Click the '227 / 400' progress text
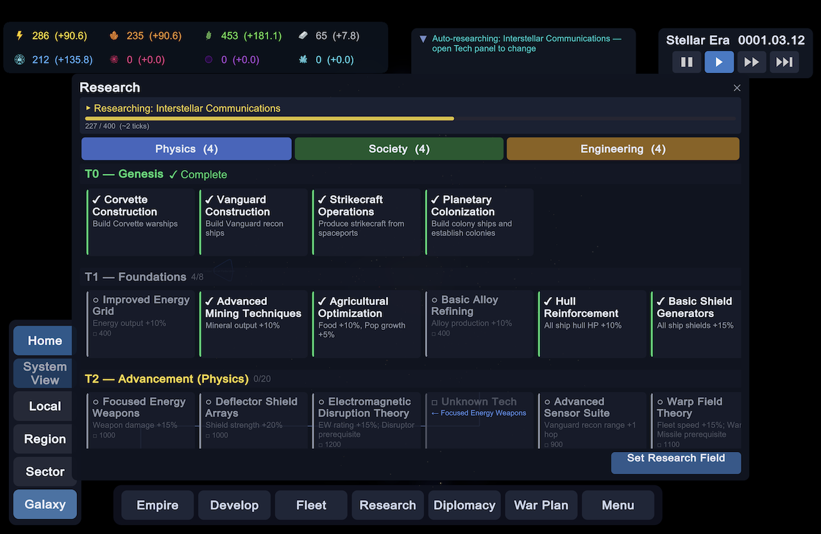This screenshot has width=821, height=534. tap(100, 126)
